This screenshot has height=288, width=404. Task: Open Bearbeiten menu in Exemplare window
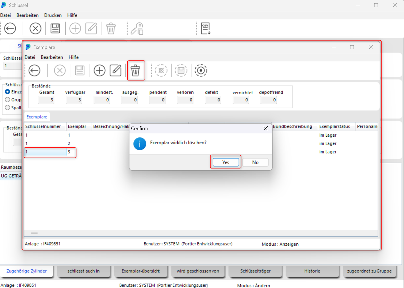[x=52, y=57]
